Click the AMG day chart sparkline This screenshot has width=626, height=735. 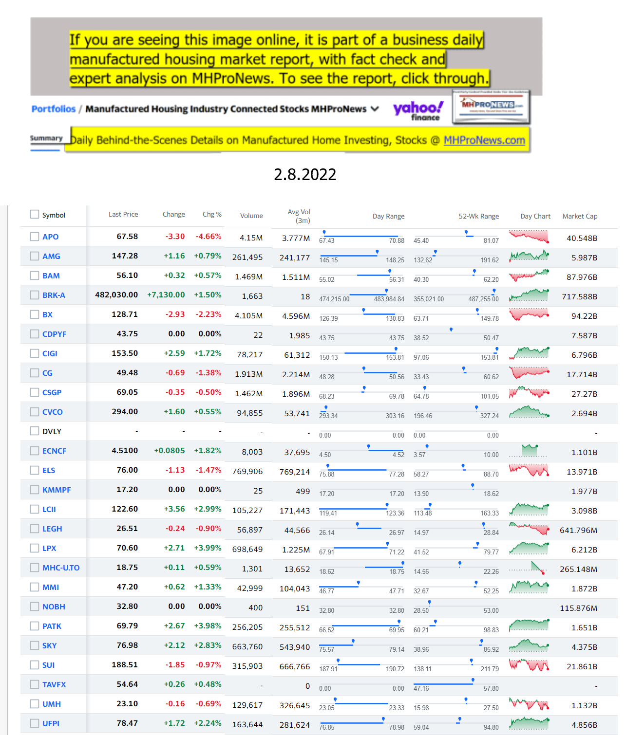[x=529, y=256]
